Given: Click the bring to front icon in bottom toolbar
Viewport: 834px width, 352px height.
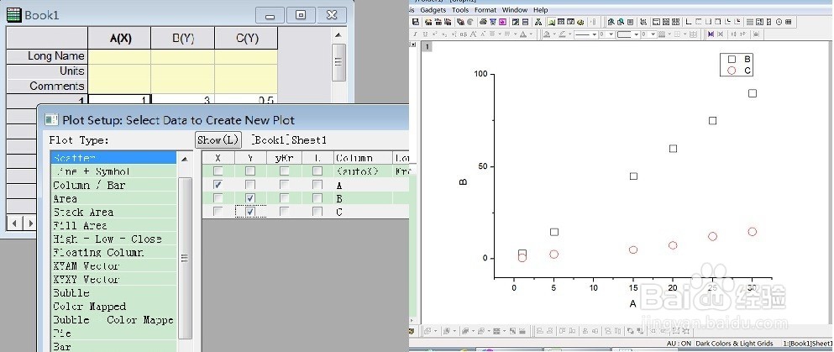Looking at the screenshot, I should (x=630, y=331).
